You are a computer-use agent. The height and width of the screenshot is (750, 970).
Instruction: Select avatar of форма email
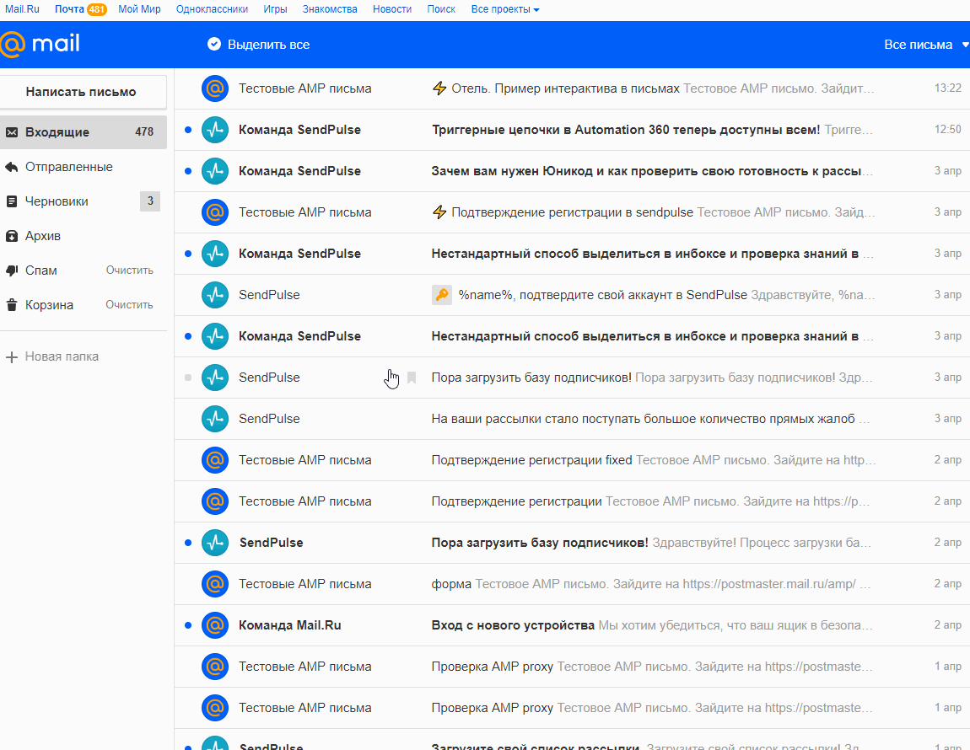click(x=214, y=584)
